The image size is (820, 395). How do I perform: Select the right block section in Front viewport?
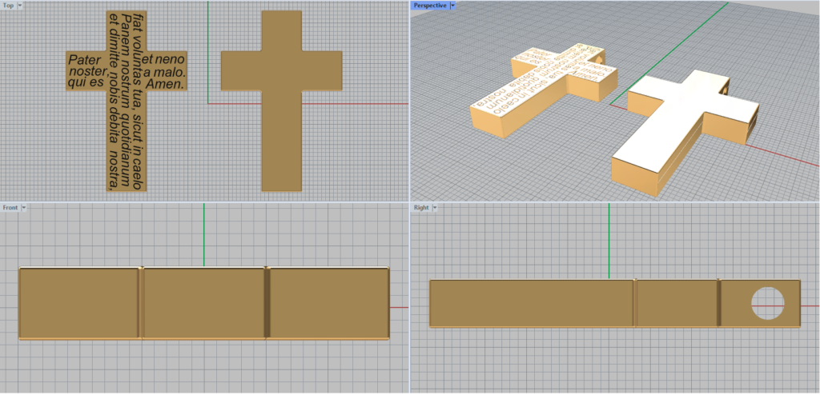click(x=329, y=303)
